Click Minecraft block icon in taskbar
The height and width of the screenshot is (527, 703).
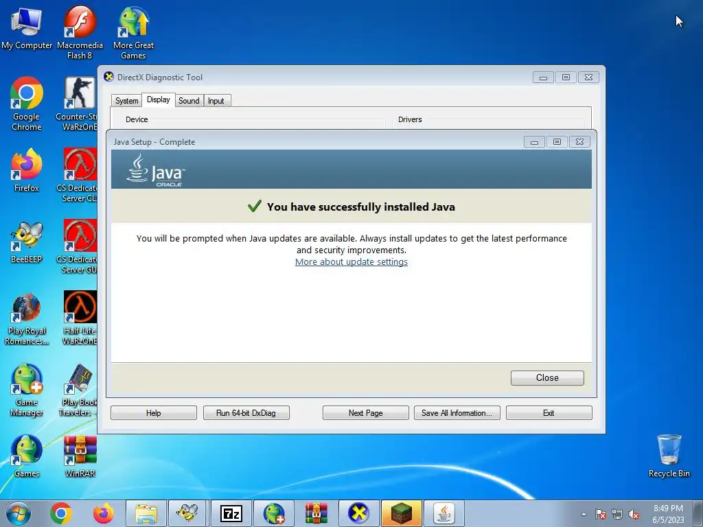[401, 513]
